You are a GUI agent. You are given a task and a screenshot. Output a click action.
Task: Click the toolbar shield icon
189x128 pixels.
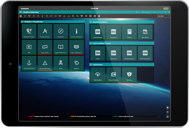pos(82,16)
